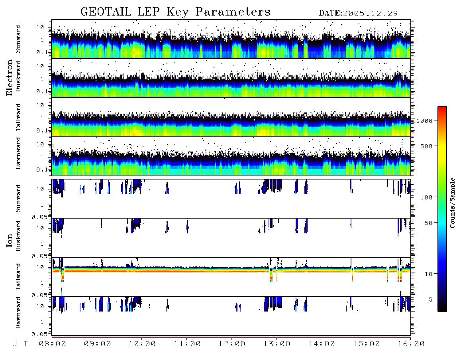Click the Electron Duskward panel label
Viewport: 455px width, 351px height.
(x=18, y=76)
